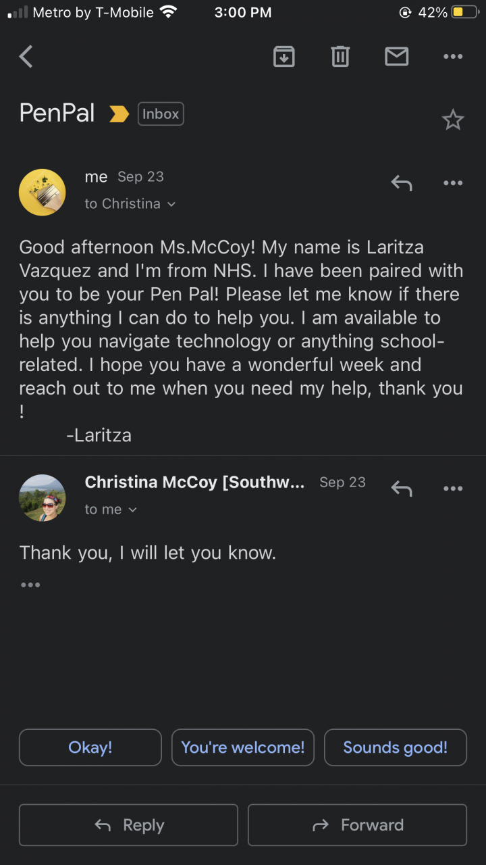
Task: Delete the email with trash icon
Action: pos(340,57)
